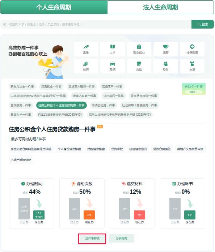
Task: Select the 生活 plant icon
Action: click(192, 64)
